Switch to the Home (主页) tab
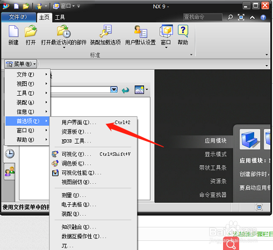The height and width of the screenshot is (250, 273). (45, 17)
